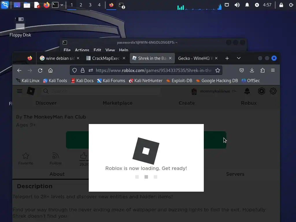Open the Help menu in the terminal window
This screenshot has width=296, height=222.
point(124,50)
